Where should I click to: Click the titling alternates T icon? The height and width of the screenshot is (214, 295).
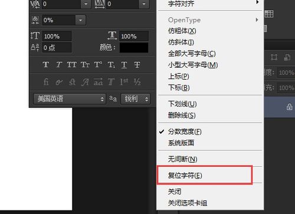(111, 82)
